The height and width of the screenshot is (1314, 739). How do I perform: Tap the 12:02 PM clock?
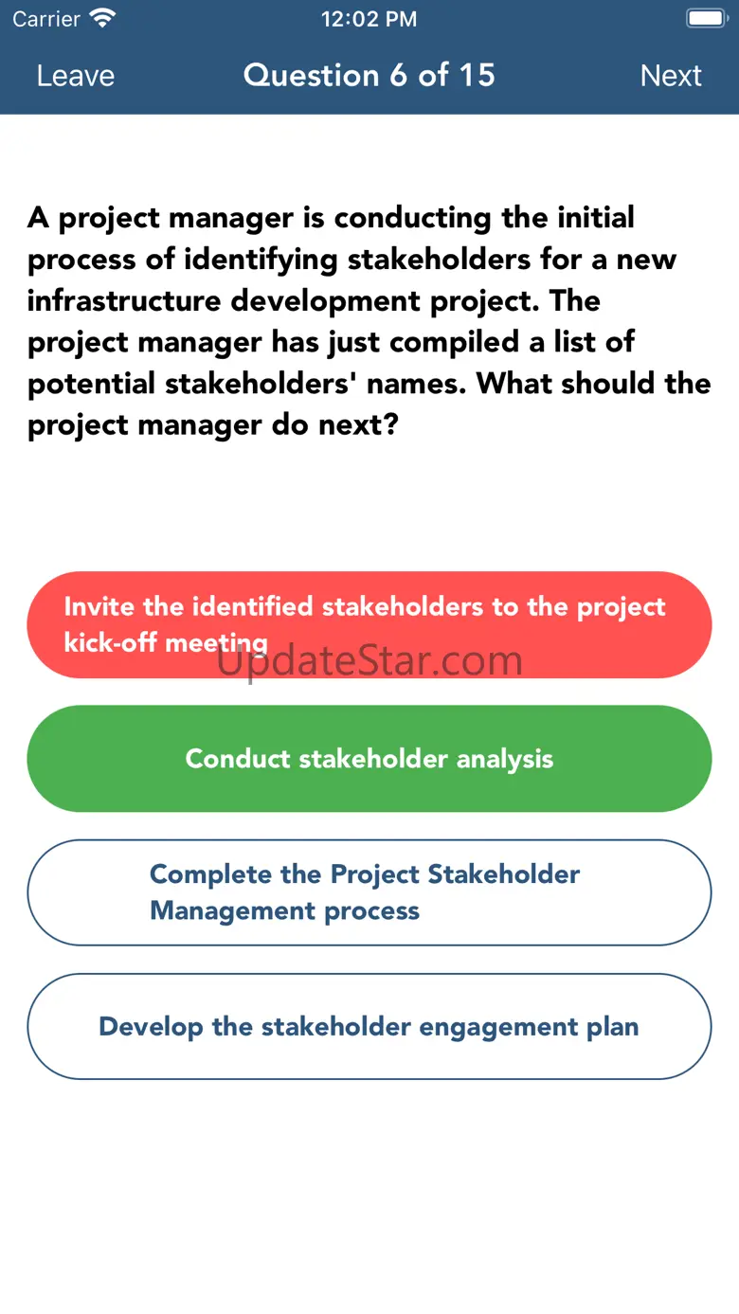[369, 19]
